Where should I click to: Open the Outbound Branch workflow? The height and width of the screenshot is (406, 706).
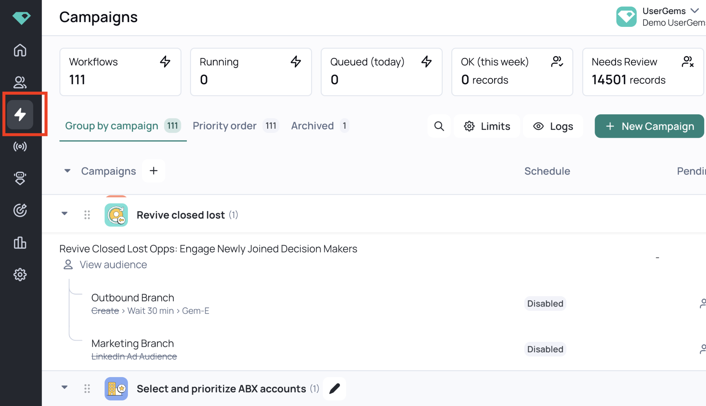(x=133, y=298)
